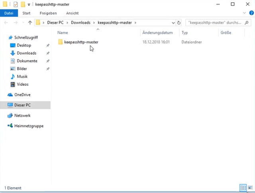Image resolution: width=255 pixels, height=193 pixels.
Task: Sort by Typ column header
Action: coord(184,33)
